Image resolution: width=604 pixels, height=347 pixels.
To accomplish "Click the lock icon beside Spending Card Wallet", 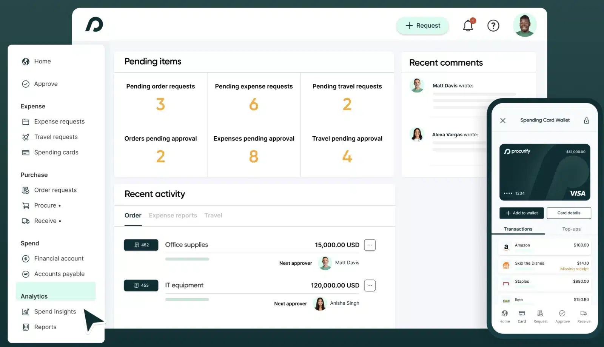I will tap(586, 120).
